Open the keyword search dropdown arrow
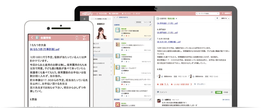The width and height of the screenshot is (261, 108). [x=218, y=13]
